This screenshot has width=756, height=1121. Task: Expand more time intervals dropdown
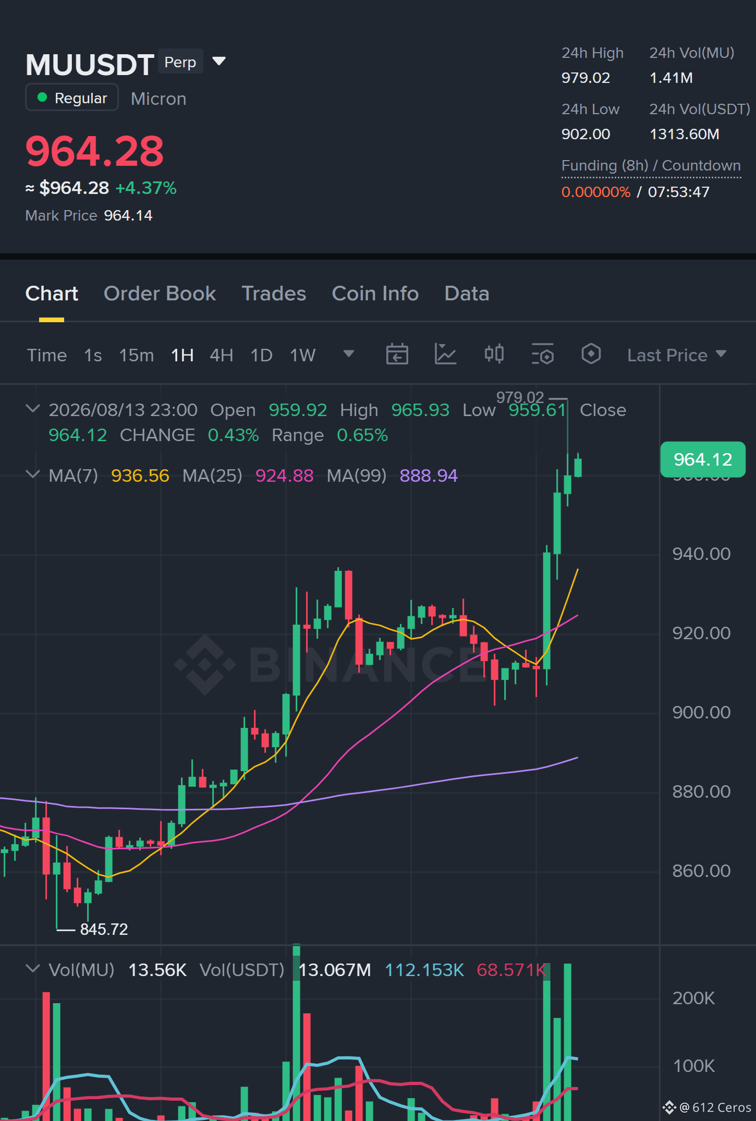pos(349,354)
